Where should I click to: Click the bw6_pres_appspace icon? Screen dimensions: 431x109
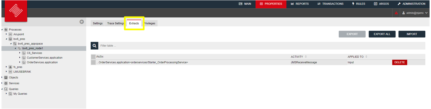coord(15,44)
